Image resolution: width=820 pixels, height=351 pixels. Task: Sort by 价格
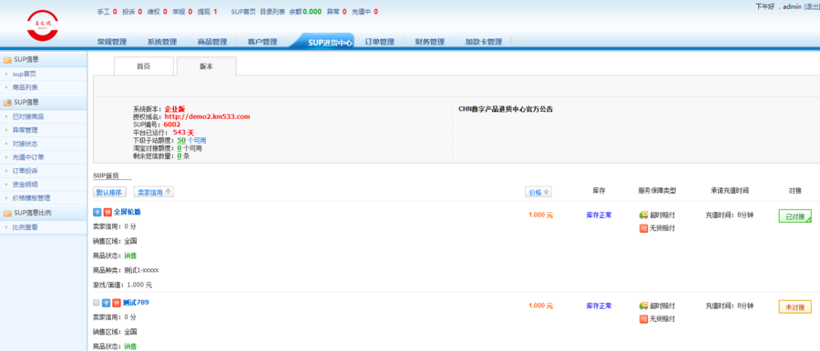tap(538, 192)
